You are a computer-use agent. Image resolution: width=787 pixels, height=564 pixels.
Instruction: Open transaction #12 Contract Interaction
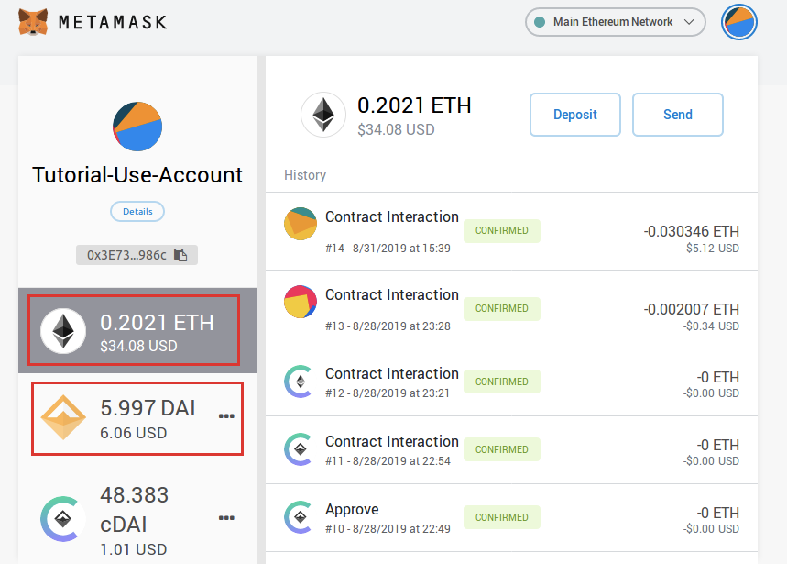coord(511,382)
